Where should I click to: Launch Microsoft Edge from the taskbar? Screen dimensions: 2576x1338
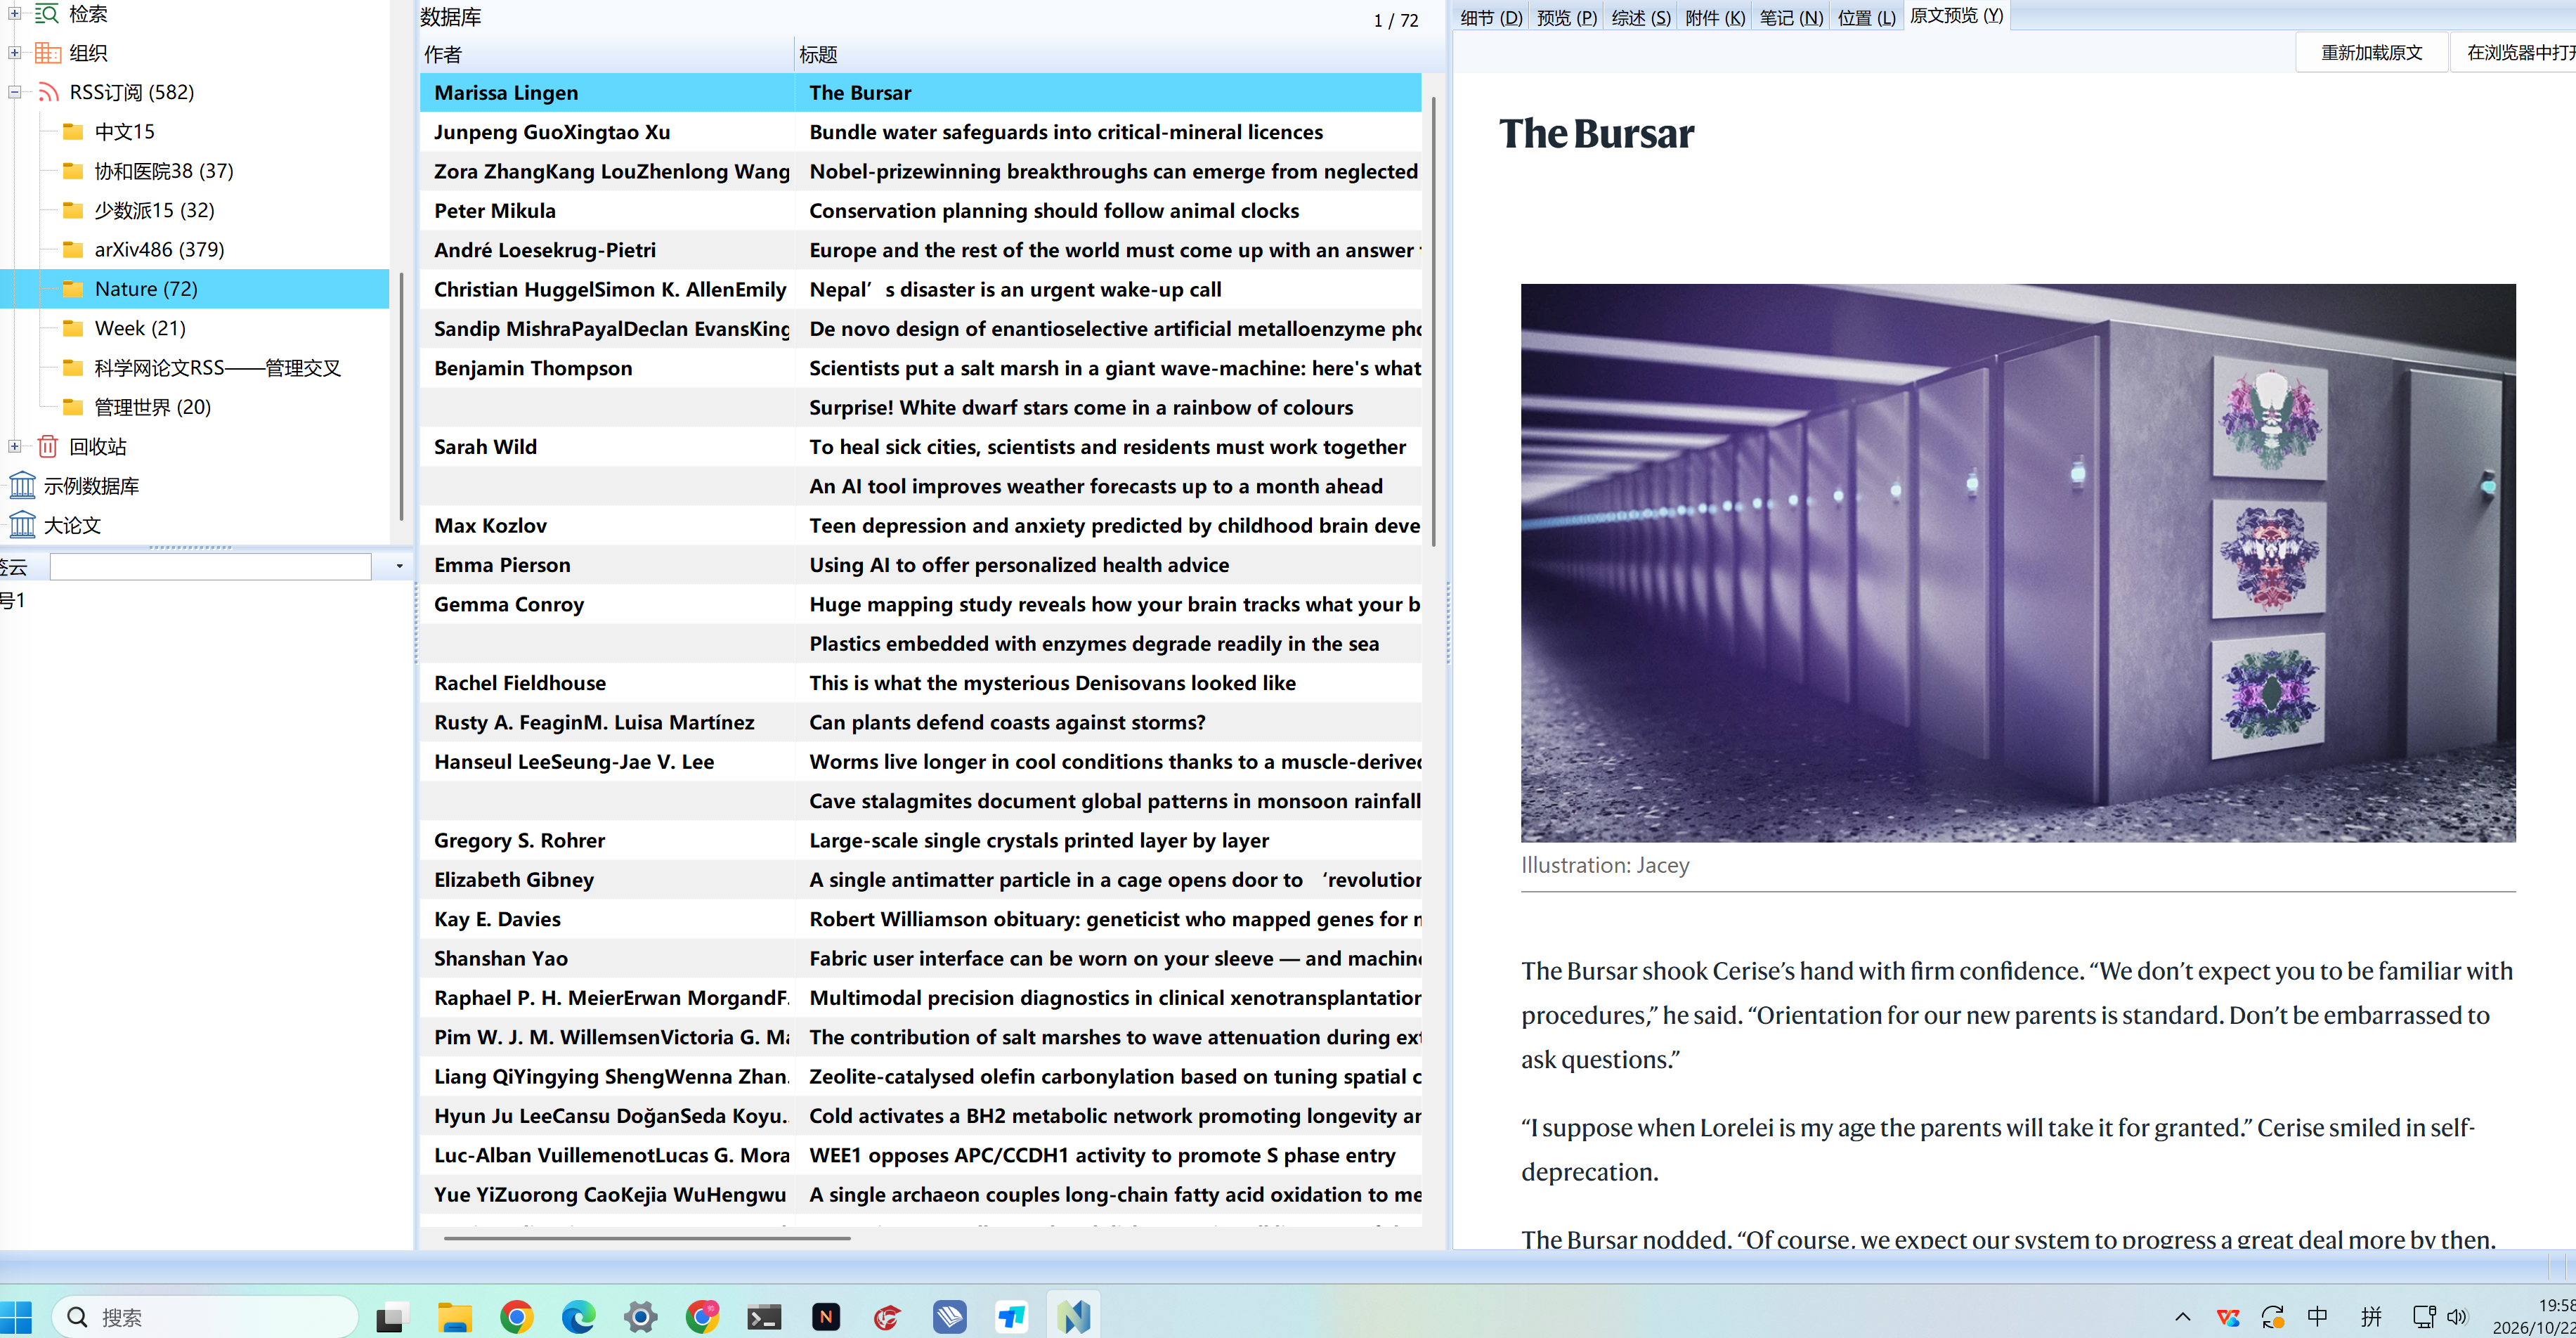pos(578,1317)
